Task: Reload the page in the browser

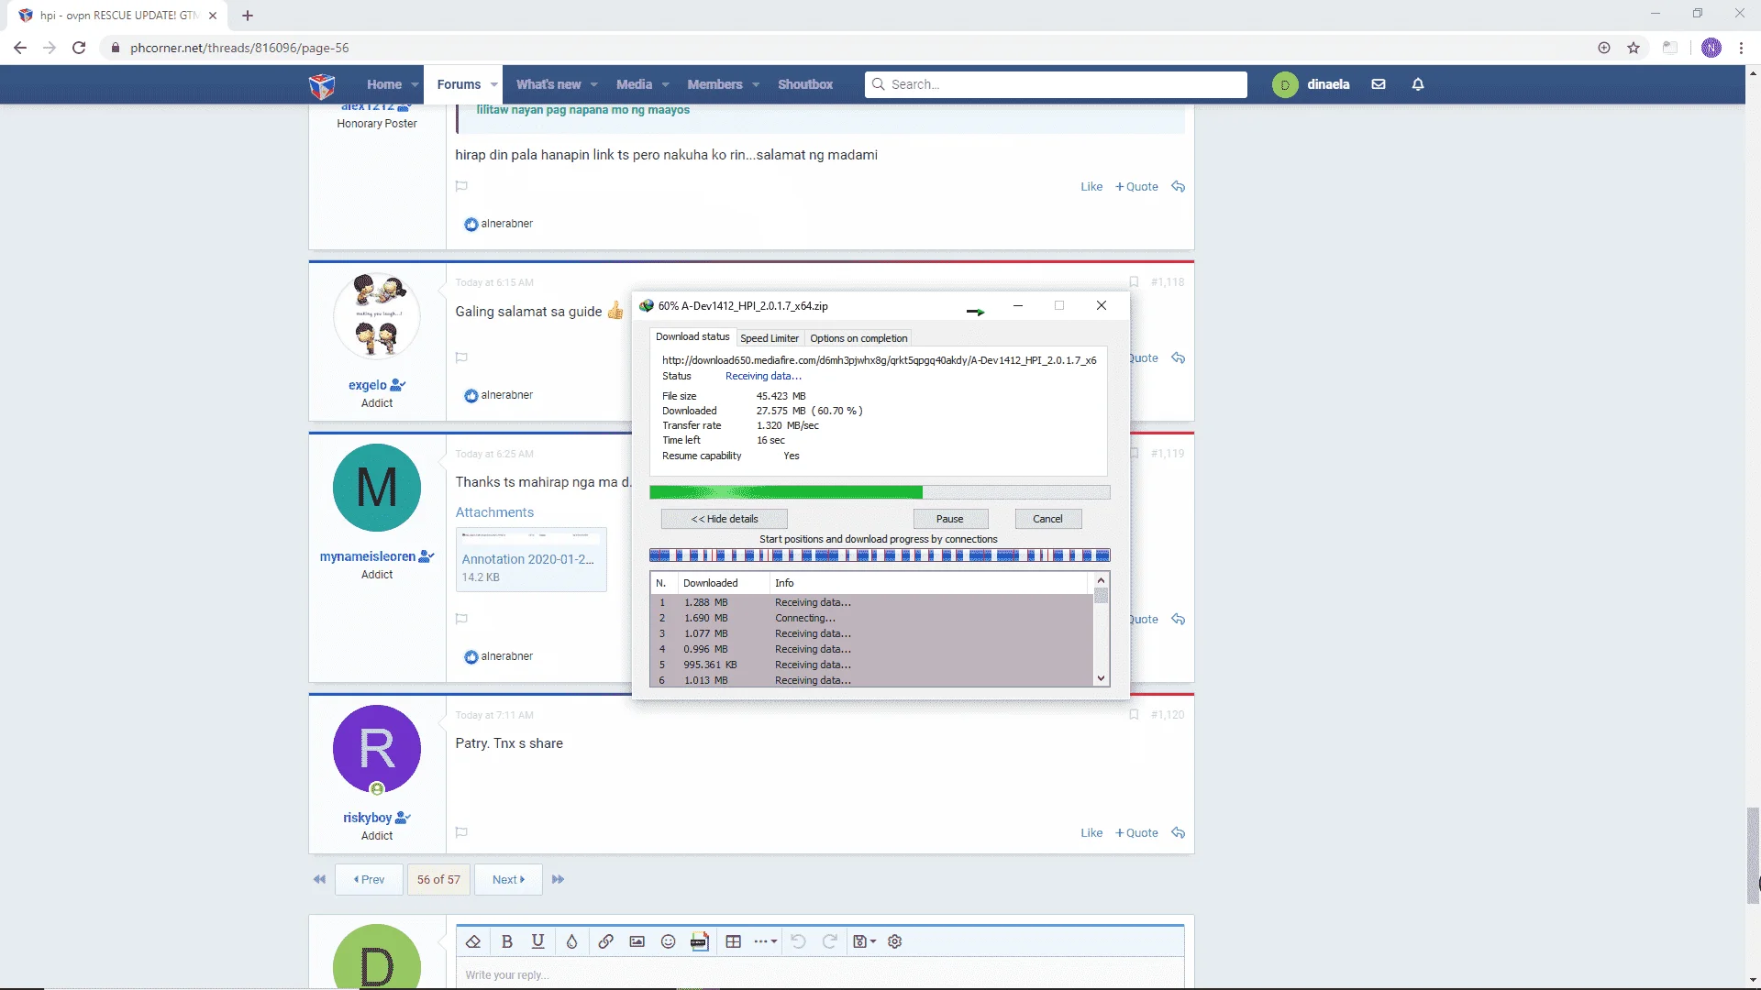Action: (x=79, y=48)
